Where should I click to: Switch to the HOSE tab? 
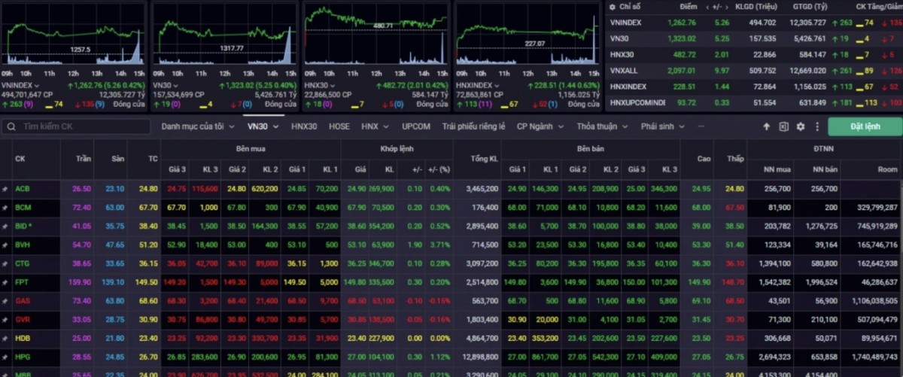pyautogui.click(x=339, y=126)
